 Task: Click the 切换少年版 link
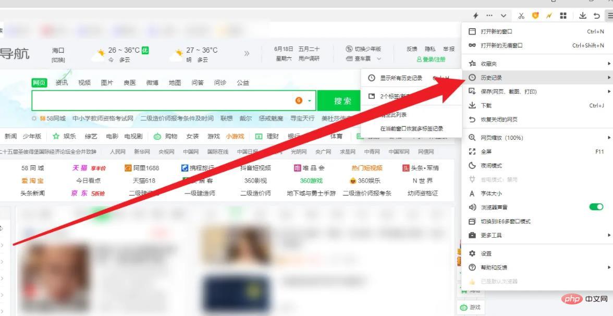pyautogui.click(x=364, y=49)
